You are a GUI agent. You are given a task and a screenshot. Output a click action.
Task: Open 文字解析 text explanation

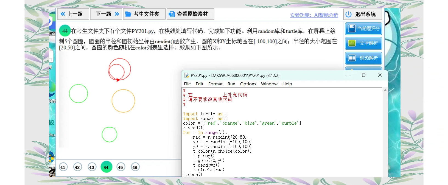363,43
